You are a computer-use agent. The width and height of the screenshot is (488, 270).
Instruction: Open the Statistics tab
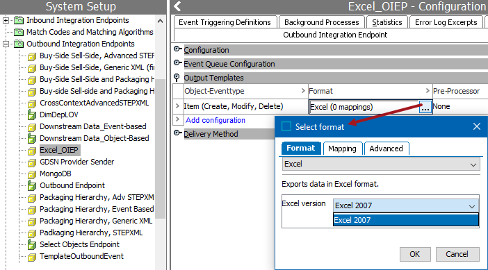click(387, 22)
